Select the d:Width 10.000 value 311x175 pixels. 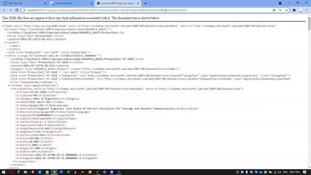[34, 141]
